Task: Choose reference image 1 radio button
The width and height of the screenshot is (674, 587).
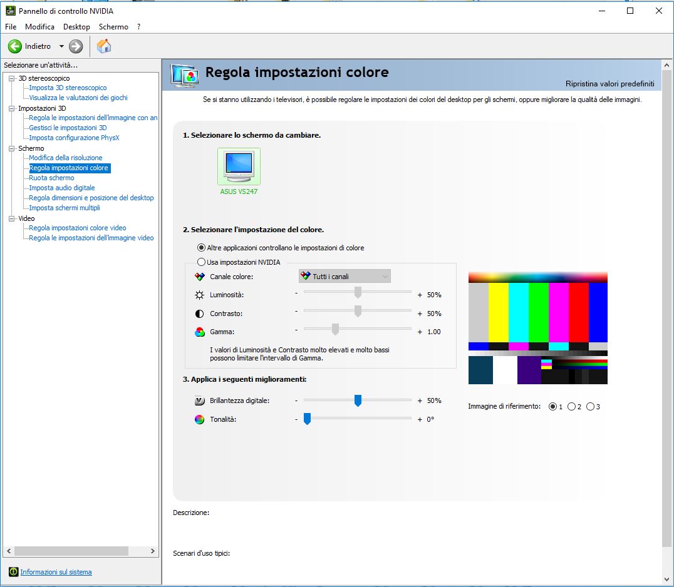Action: (x=552, y=406)
